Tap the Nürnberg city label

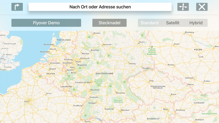coord(120,93)
